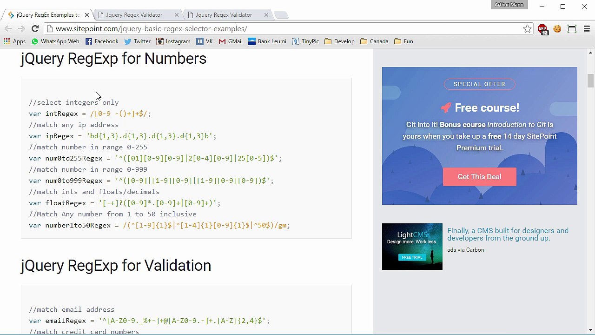
Task: Click the '//match ints and floats/decimals' comment
Action: (x=94, y=192)
